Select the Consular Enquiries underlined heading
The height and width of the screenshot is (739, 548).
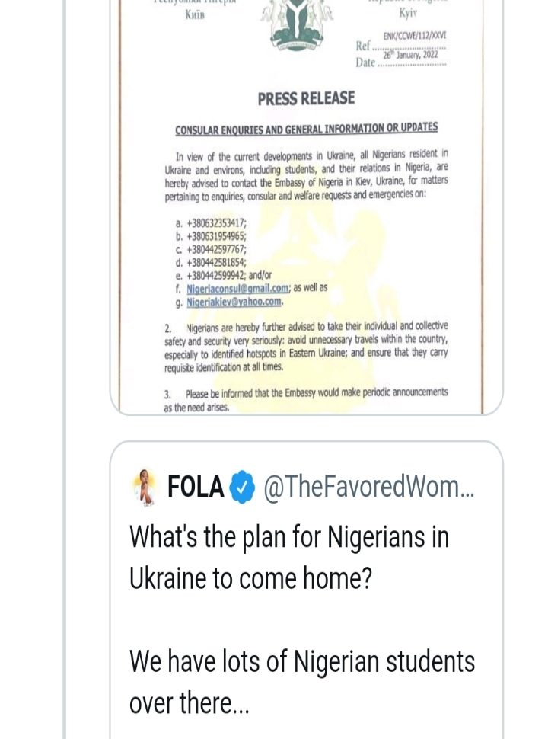(306, 128)
